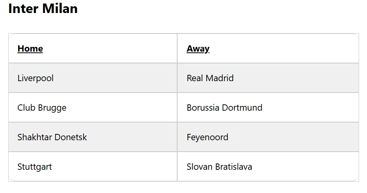Select the Feyenoord away fixture text

coord(207,137)
